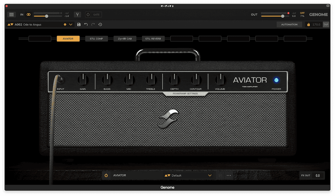Open the history clock icon
Image resolution: width=335 pixels, height=196 pixels.
click(x=100, y=25)
